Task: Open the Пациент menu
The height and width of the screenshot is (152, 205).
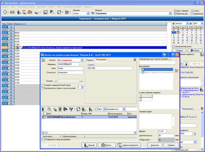Action: [x=5, y=7]
